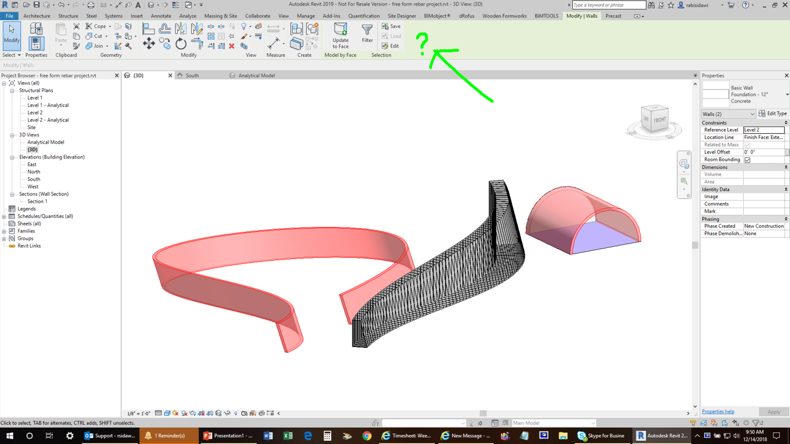Open the Annotate ribbon tab
This screenshot has height=444, width=790.
pyautogui.click(x=161, y=16)
